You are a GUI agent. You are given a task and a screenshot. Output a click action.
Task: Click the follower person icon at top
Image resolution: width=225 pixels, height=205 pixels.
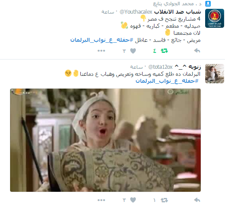[208, 4]
